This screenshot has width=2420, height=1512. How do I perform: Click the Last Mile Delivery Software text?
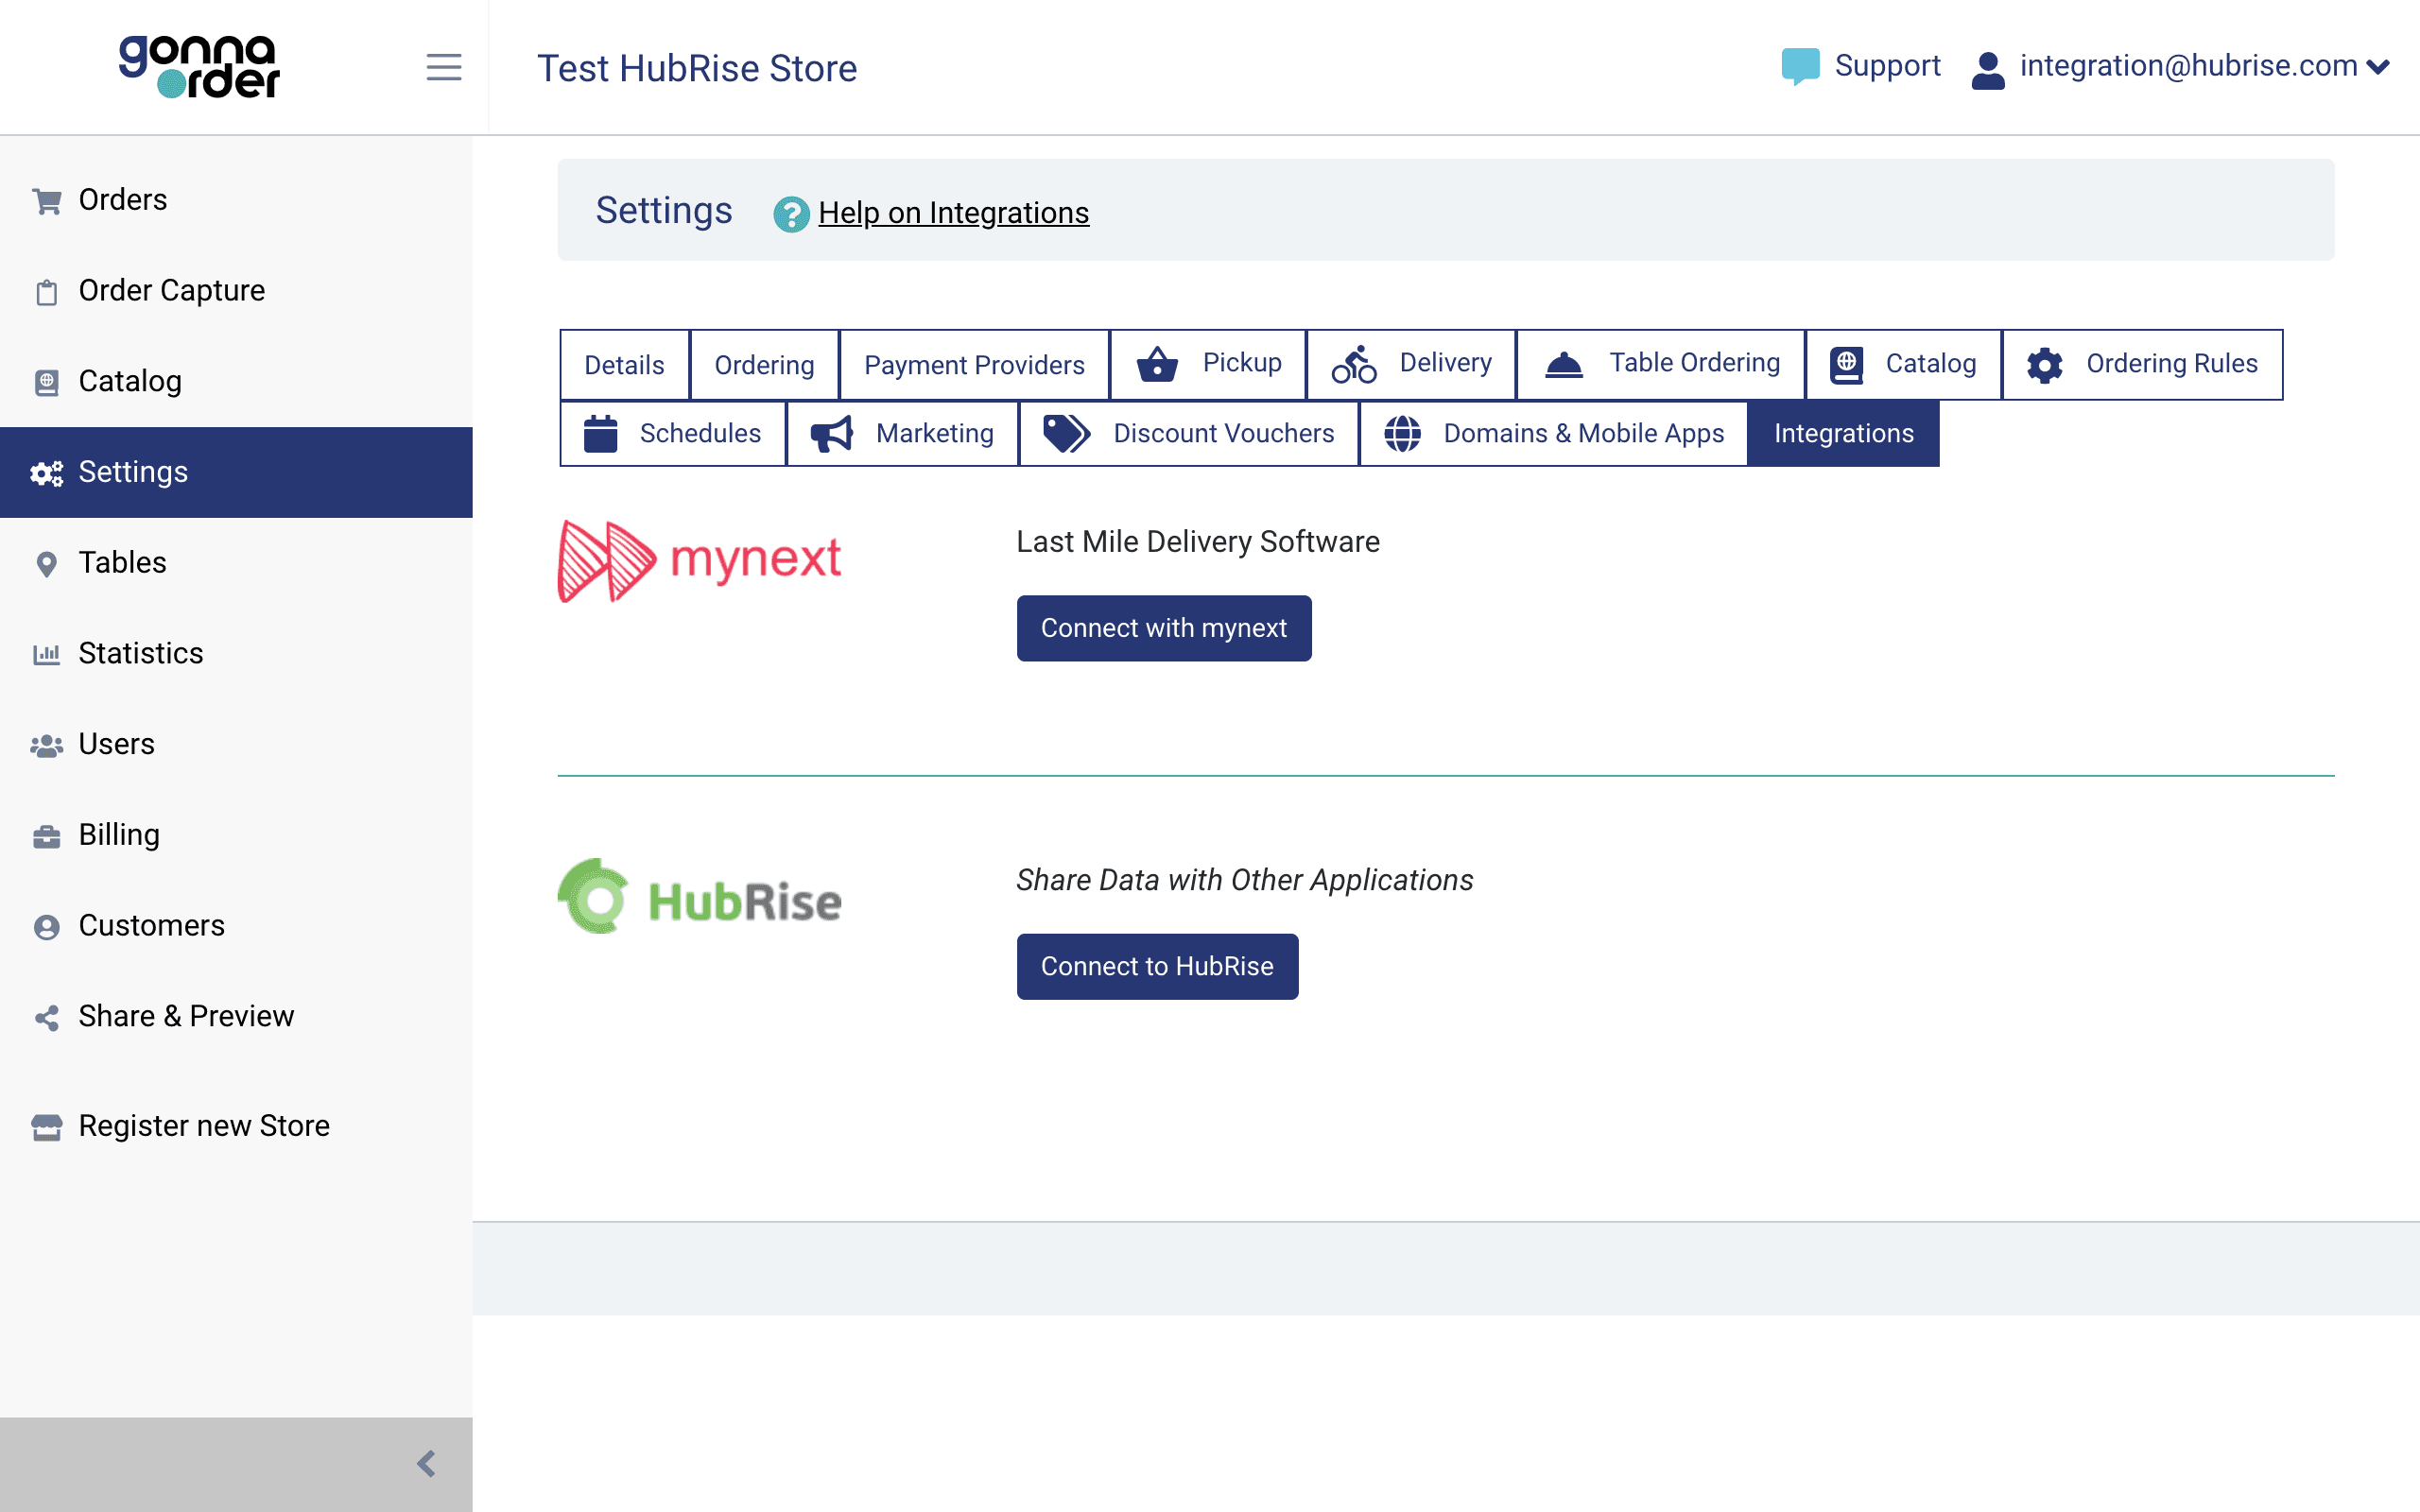(1197, 541)
